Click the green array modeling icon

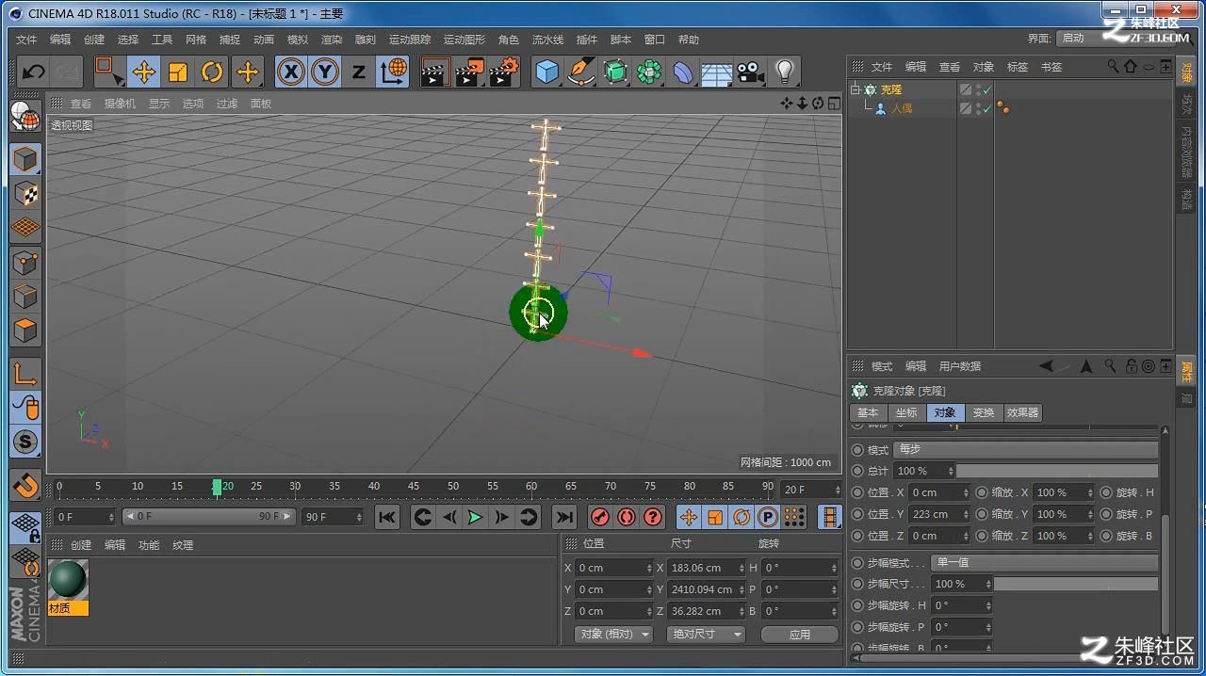[x=649, y=72]
